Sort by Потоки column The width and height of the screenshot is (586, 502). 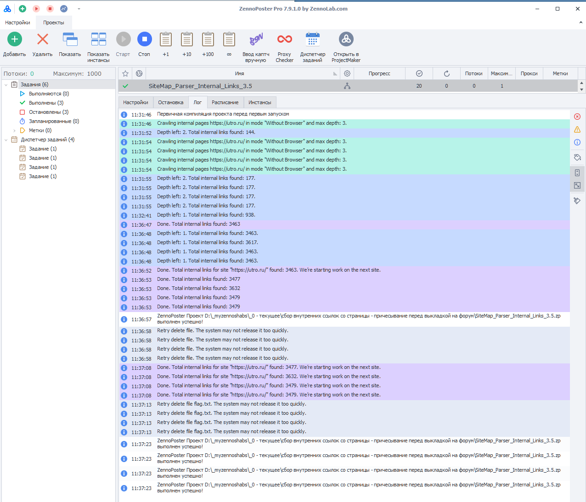473,73
